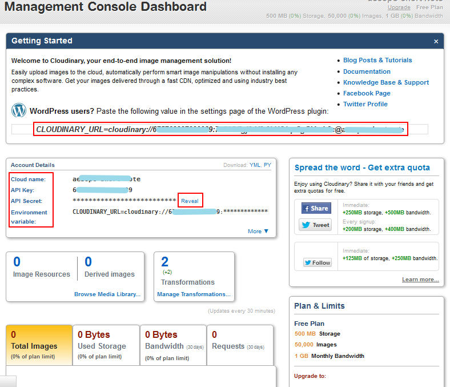Open the Documentation link
Image resolution: width=450 pixels, height=387 pixels.
click(x=367, y=71)
